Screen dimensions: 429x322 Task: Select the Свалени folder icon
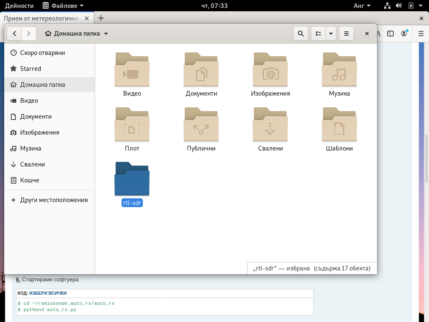270,124
